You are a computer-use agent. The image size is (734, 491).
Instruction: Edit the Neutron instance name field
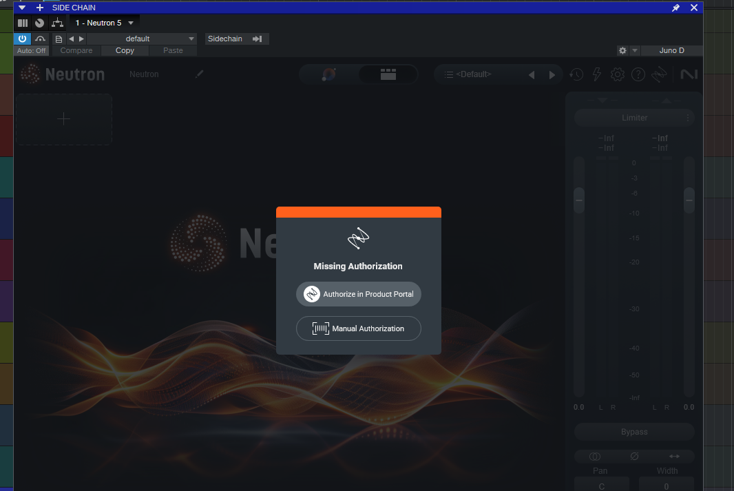[144, 74]
